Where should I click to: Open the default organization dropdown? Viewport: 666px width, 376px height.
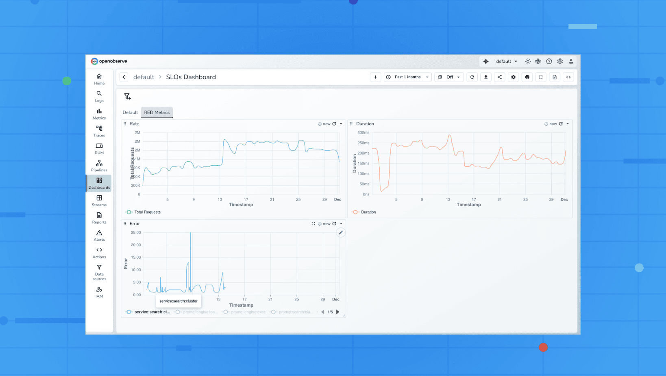coord(505,61)
